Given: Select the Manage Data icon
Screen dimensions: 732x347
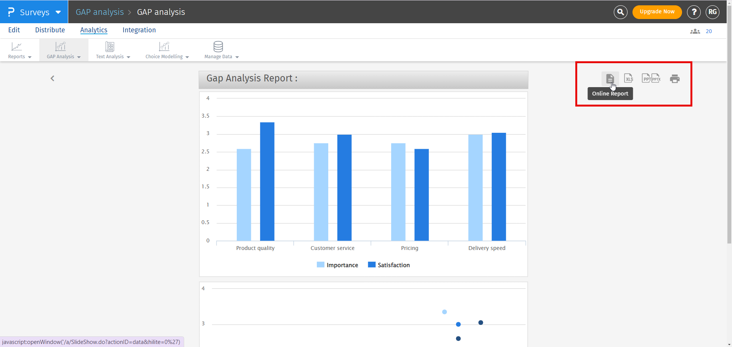Looking at the screenshot, I should (218, 46).
